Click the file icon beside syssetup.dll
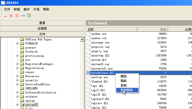 point(88,55)
